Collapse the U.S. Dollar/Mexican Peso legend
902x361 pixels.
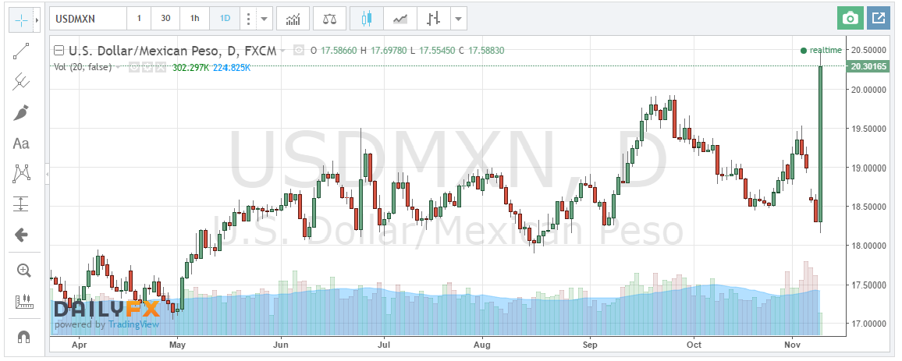[x=59, y=51]
